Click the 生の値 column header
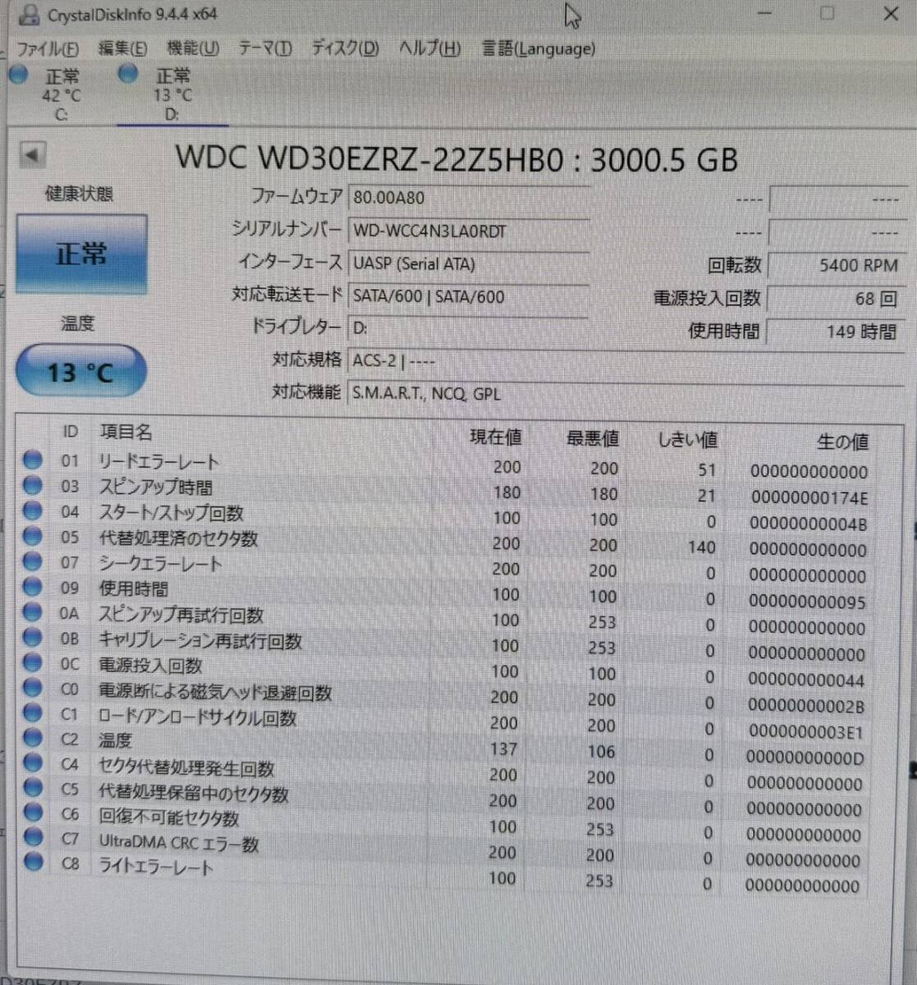 tap(842, 442)
